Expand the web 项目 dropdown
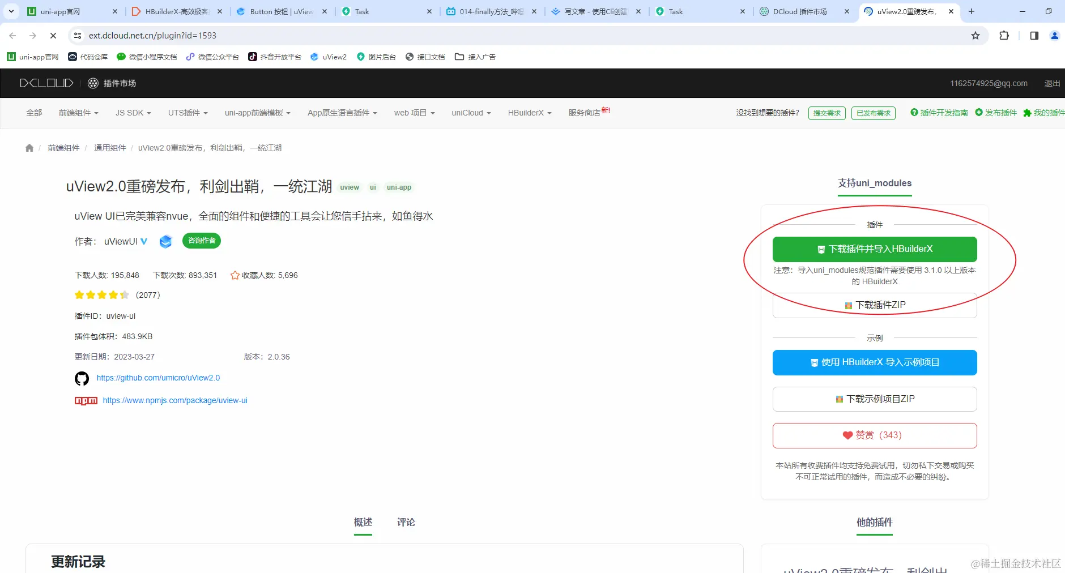This screenshot has height=573, width=1065. coord(415,113)
